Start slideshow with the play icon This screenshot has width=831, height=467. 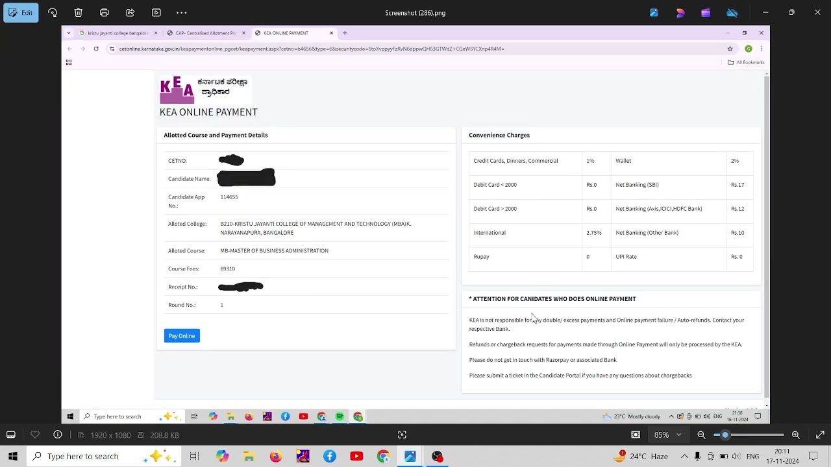coord(156,12)
